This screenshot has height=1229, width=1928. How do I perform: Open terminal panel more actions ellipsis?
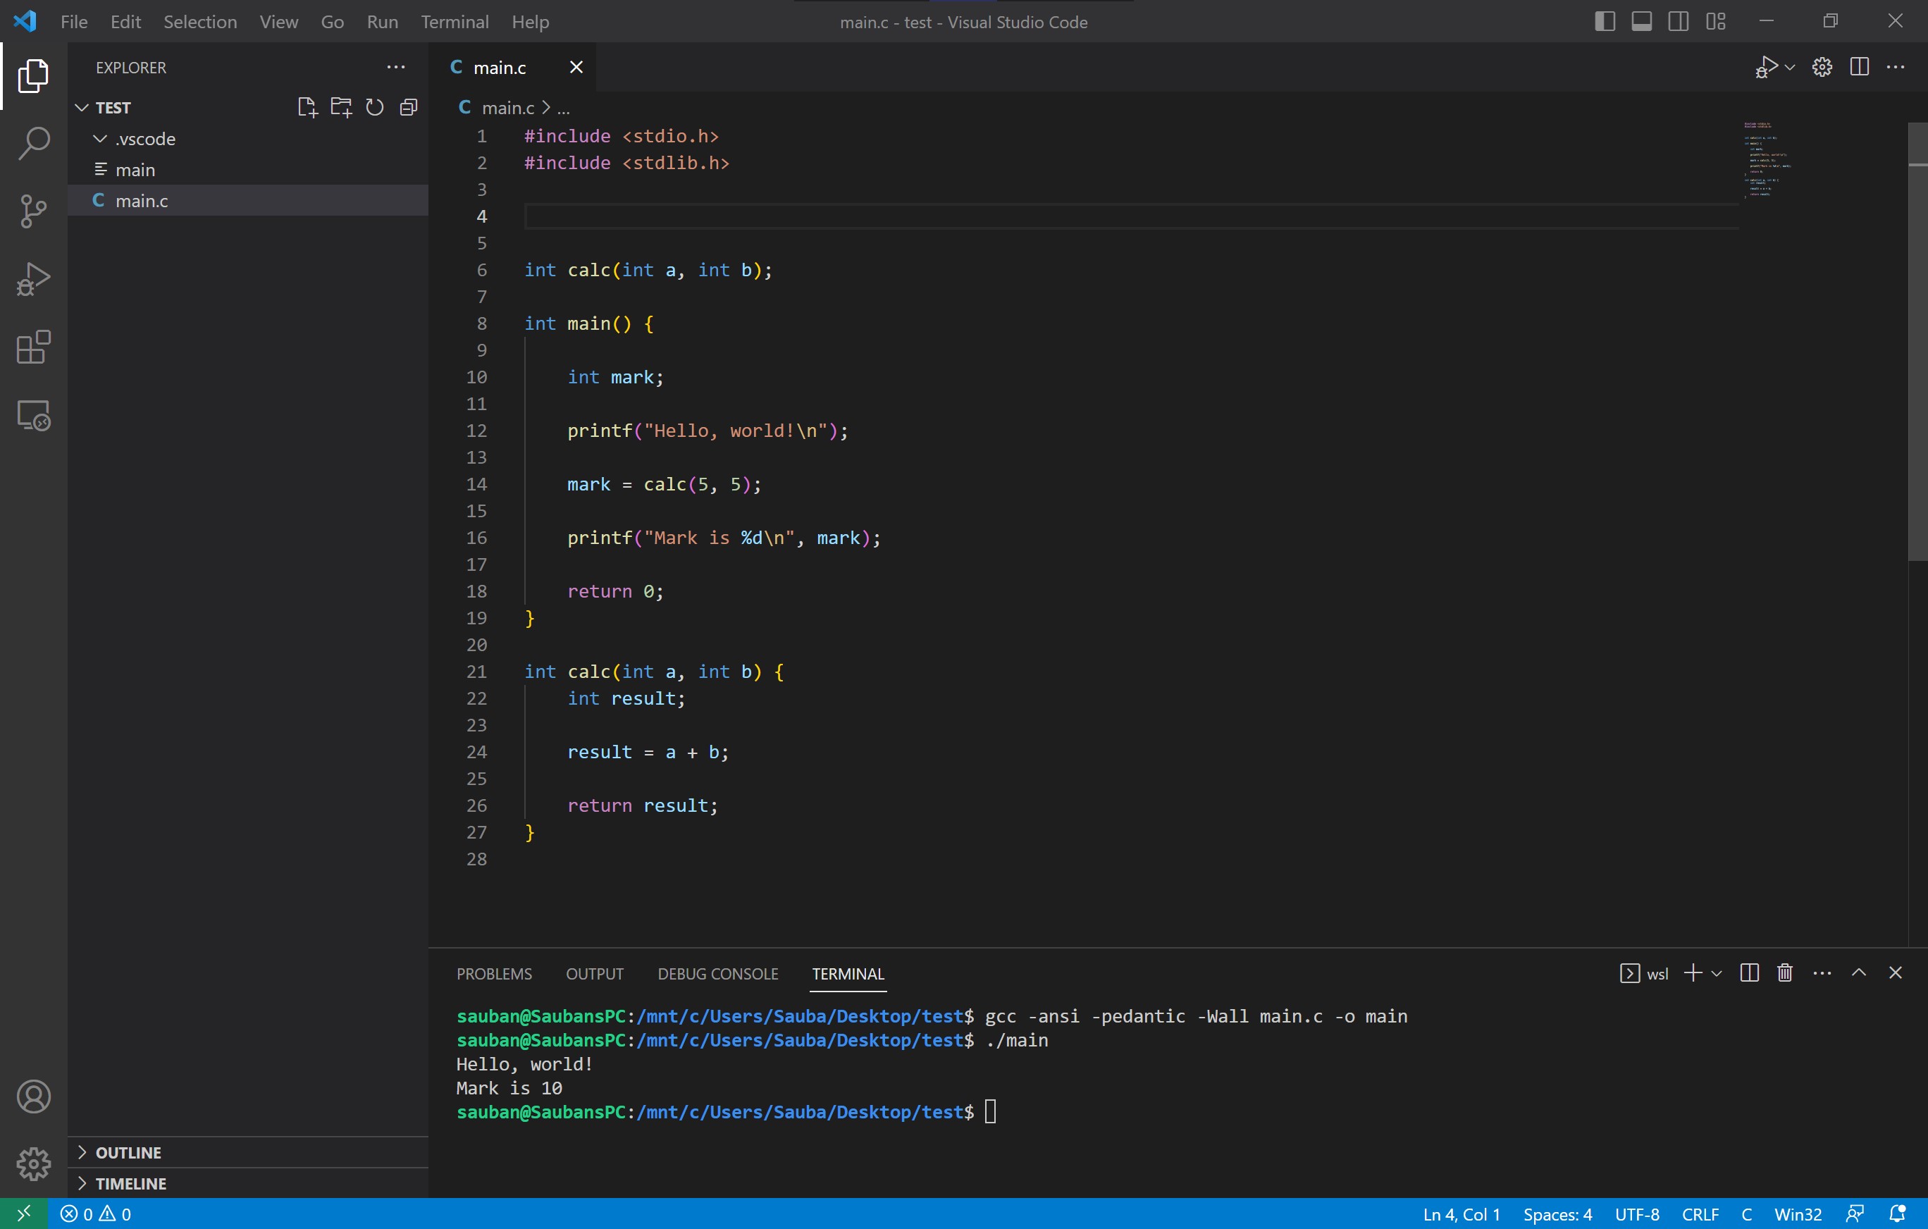(x=1822, y=972)
